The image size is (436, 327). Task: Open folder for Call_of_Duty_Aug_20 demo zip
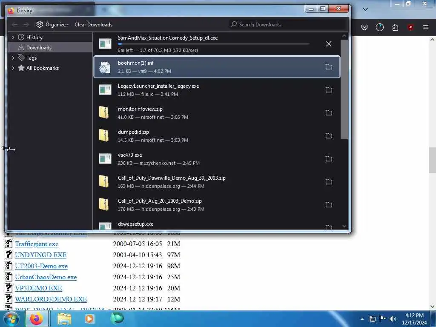pyautogui.click(x=329, y=205)
